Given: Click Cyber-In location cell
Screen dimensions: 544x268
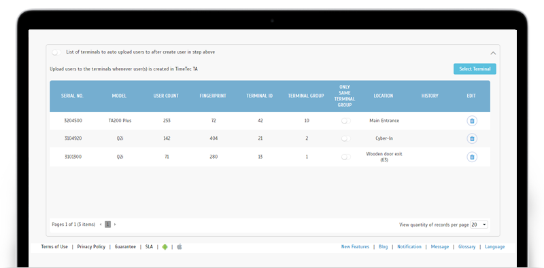Looking at the screenshot, I should [x=384, y=138].
